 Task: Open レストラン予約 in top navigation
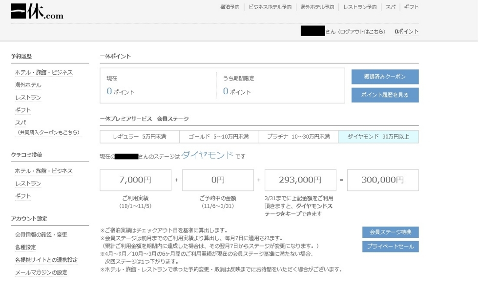coord(360,7)
